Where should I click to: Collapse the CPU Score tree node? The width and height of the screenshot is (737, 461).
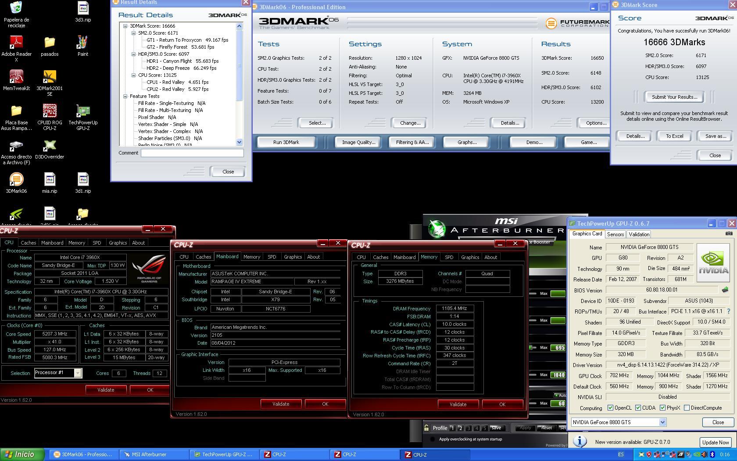[134, 75]
